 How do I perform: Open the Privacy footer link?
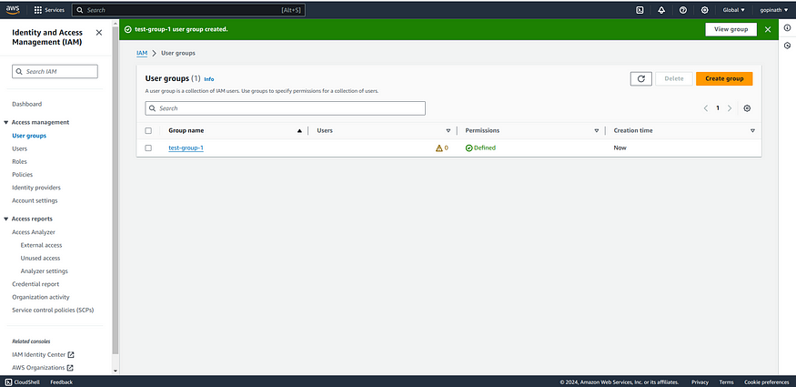point(700,382)
